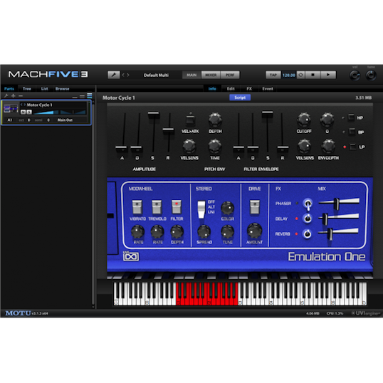Start playback with the play button
383x383 pixels.
[x=328, y=75]
